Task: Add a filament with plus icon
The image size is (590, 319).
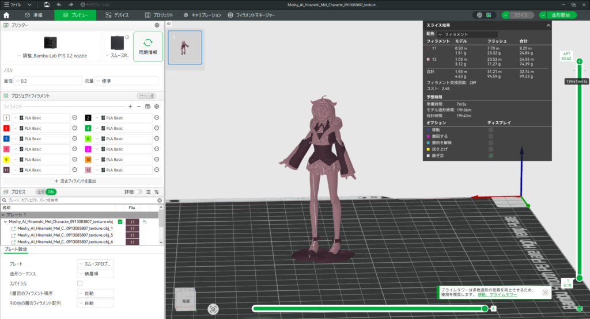Action: point(130,106)
